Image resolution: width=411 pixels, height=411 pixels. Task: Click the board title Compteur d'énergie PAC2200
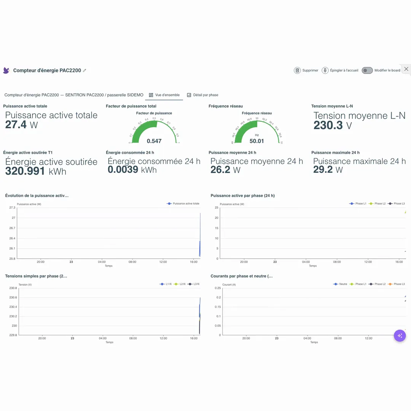coord(47,70)
